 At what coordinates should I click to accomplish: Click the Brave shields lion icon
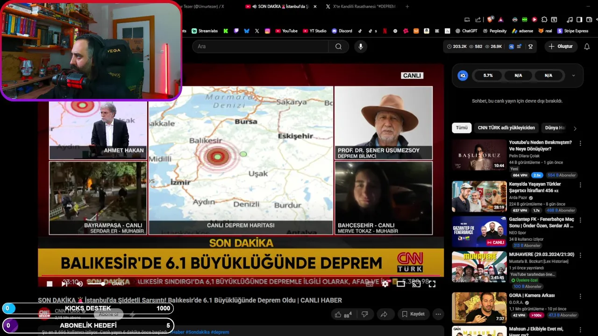490,20
